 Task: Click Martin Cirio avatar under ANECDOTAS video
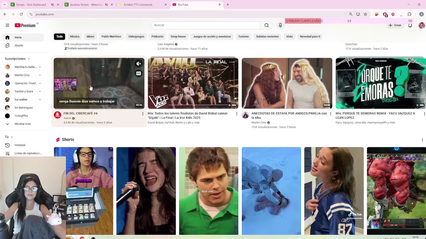(245, 115)
